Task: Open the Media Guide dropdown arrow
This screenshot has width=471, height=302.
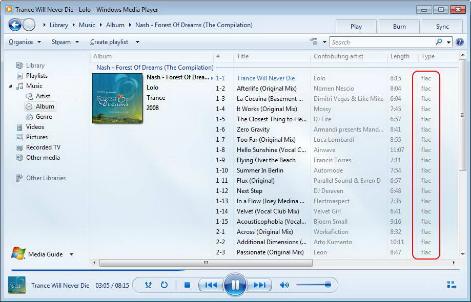Action: (x=71, y=254)
